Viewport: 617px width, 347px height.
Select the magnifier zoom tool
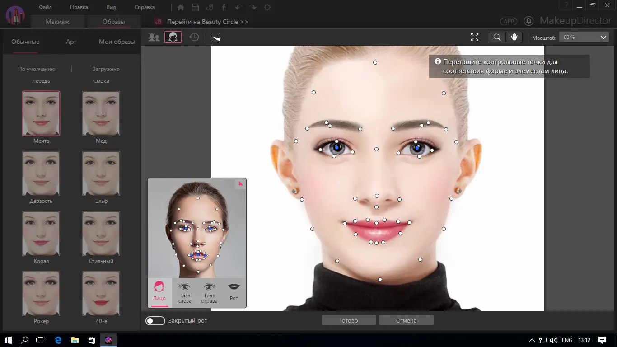(x=497, y=37)
